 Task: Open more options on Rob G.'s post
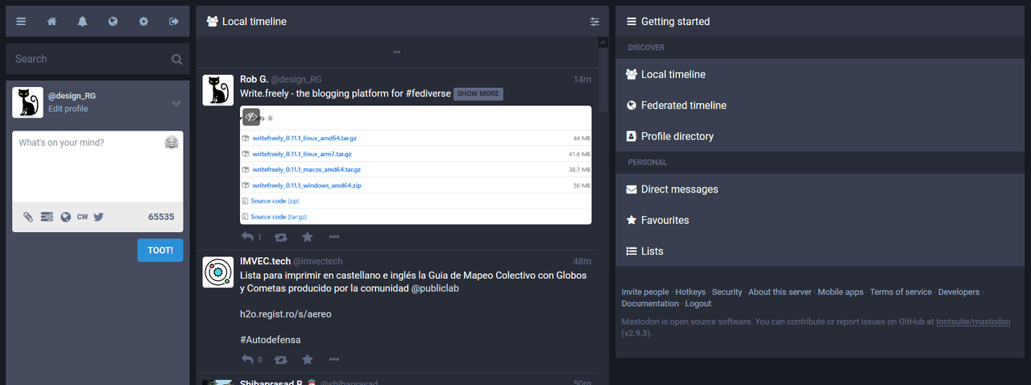pos(334,237)
